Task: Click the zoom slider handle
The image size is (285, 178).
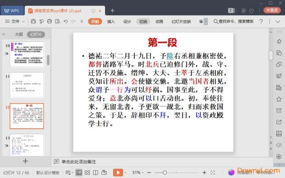Action: (164, 173)
